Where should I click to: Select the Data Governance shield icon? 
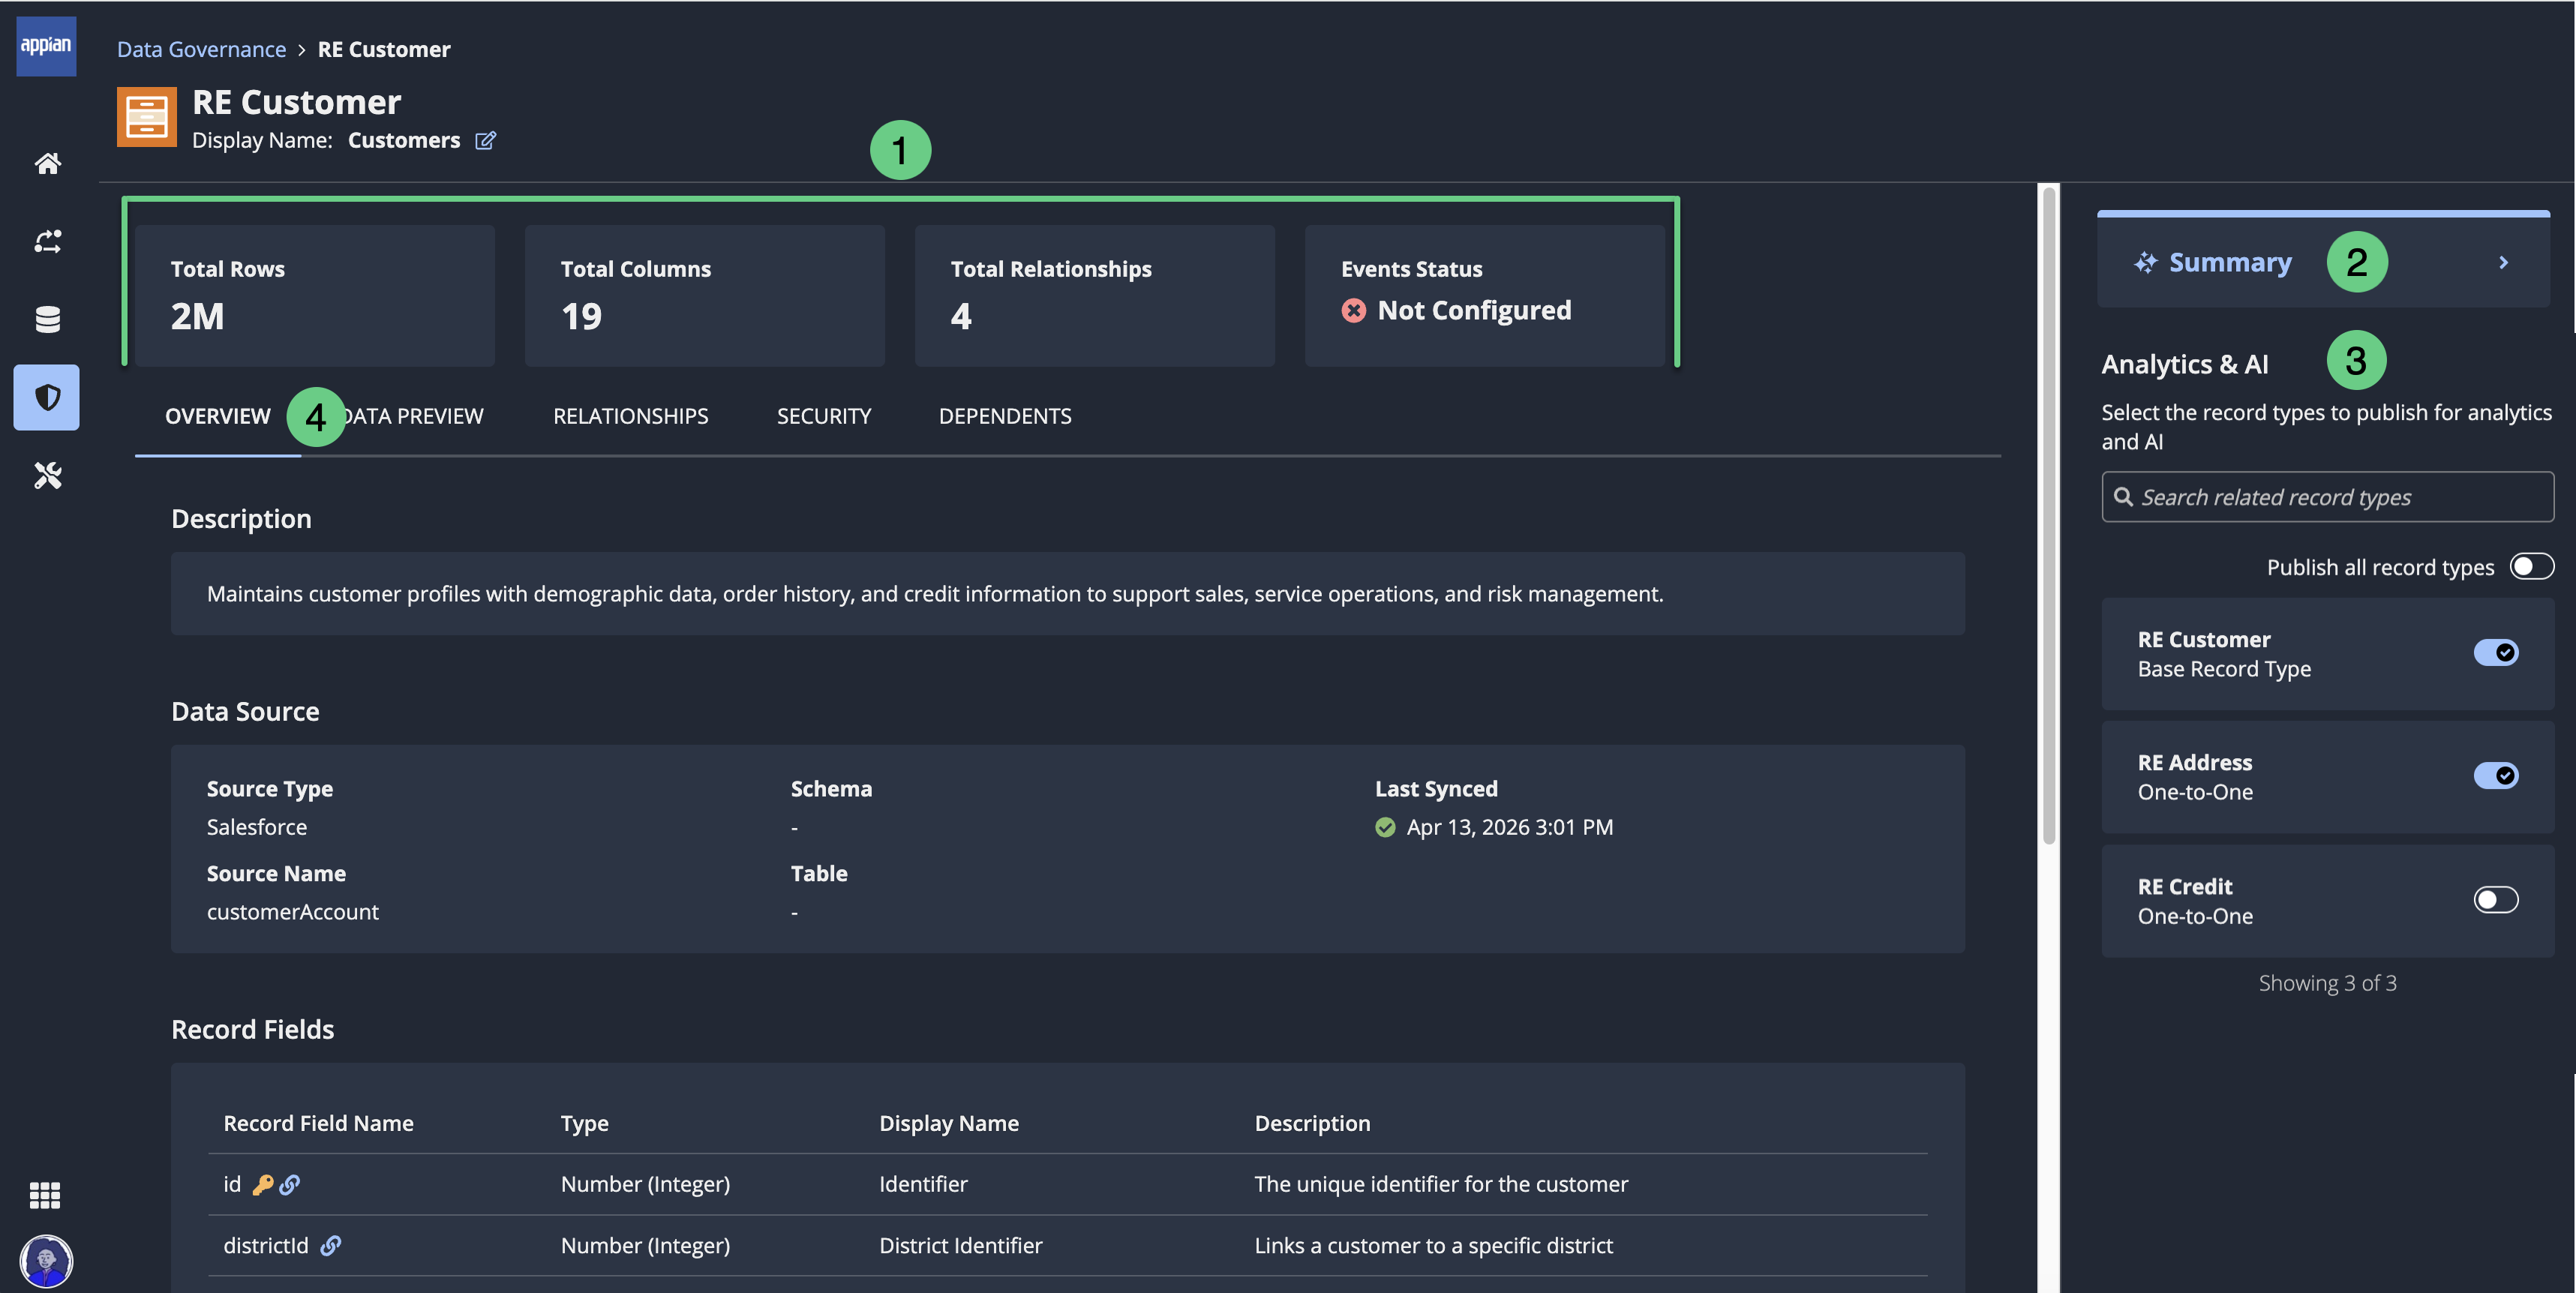click(x=46, y=397)
